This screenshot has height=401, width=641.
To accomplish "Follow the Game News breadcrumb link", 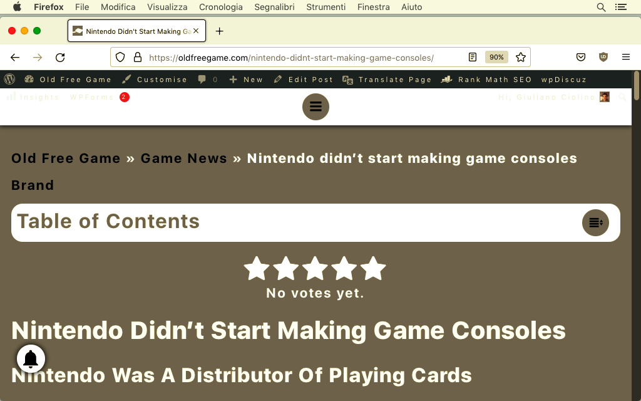I will point(183,159).
